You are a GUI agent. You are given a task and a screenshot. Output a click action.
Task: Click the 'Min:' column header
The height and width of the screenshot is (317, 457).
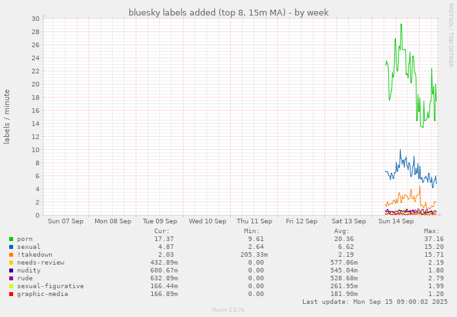click(252, 231)
